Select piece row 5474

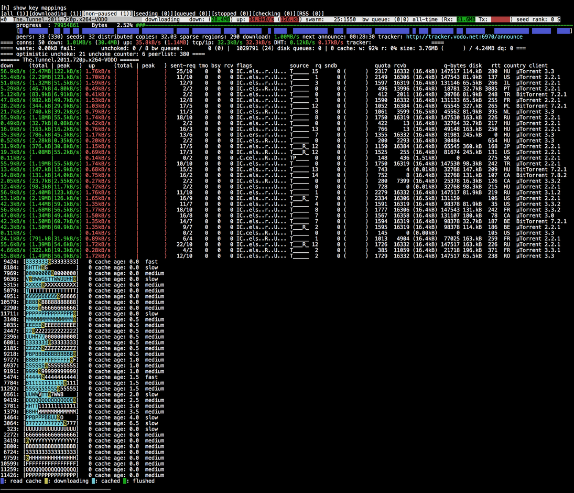[81, 377]
